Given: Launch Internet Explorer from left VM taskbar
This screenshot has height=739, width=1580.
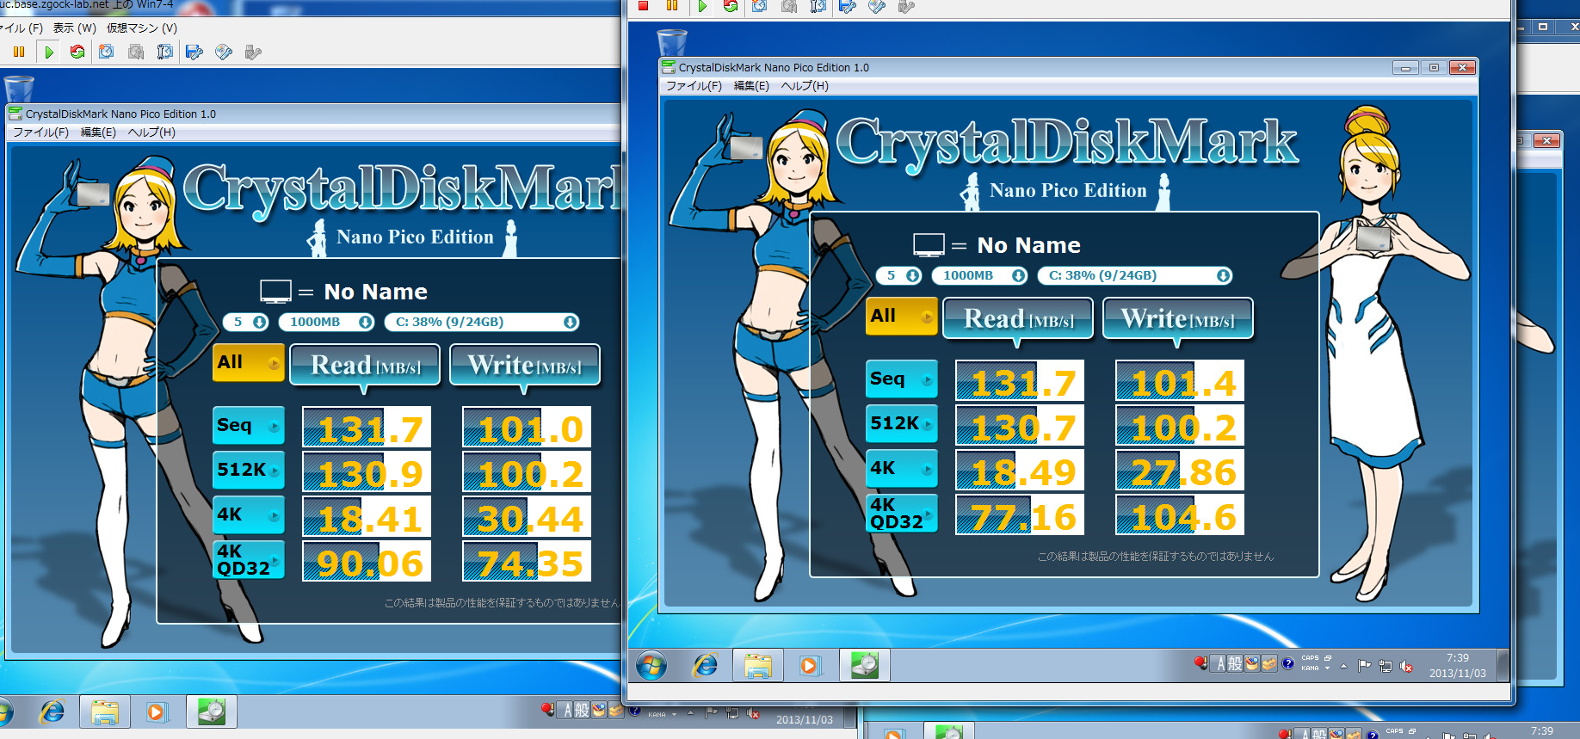Looking at the screenshot, I should click(52, 711).
